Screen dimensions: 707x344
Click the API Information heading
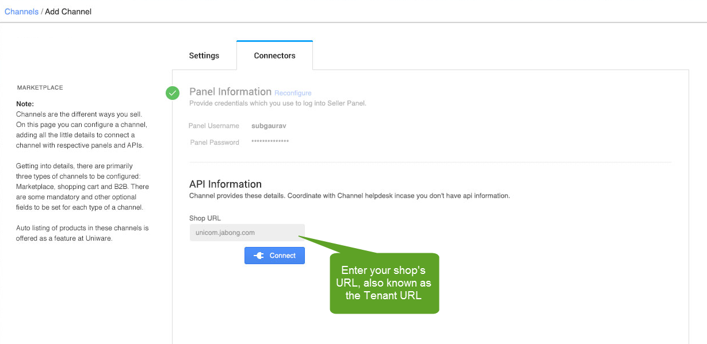click(226, 184)
